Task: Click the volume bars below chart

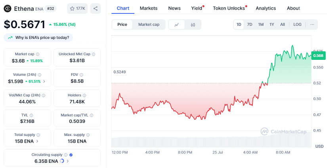Action: click(x=211, y=140)
